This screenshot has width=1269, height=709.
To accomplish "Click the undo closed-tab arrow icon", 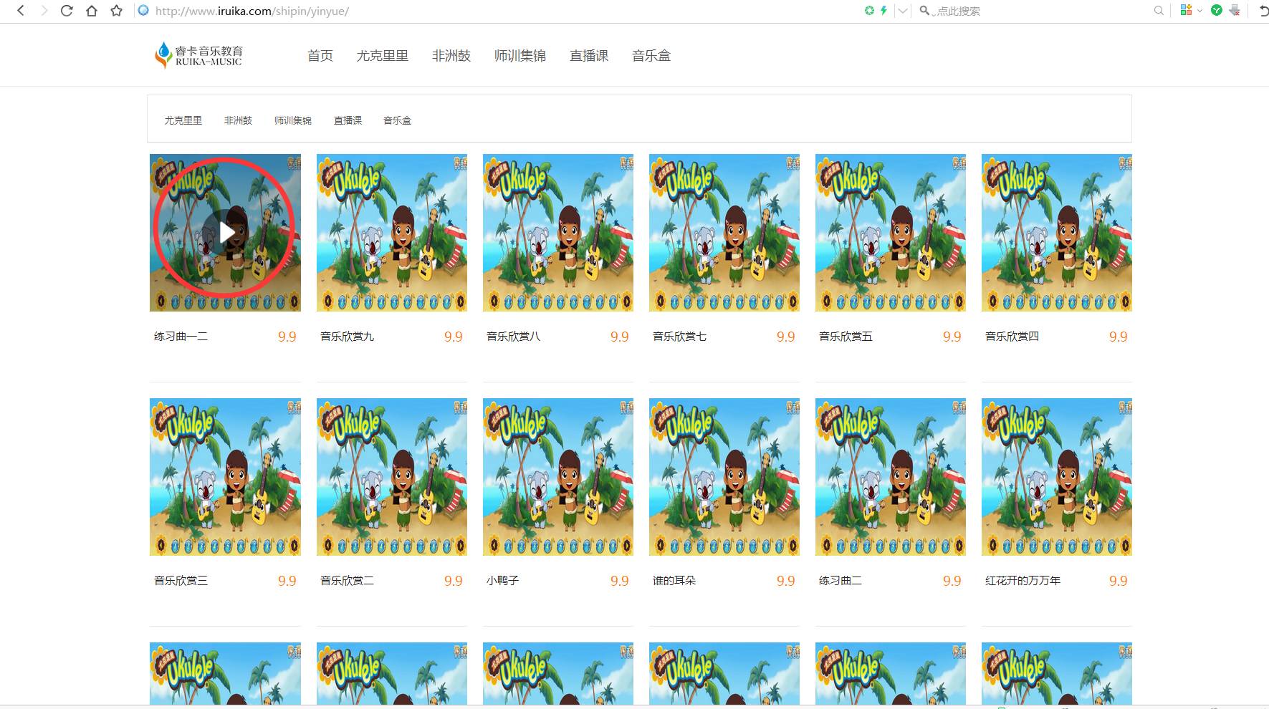I will [x=1263, y=11].
